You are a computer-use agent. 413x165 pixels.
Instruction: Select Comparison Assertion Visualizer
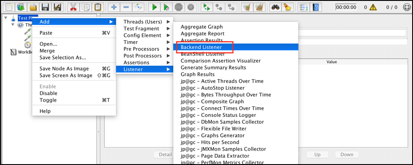(236, 61)
